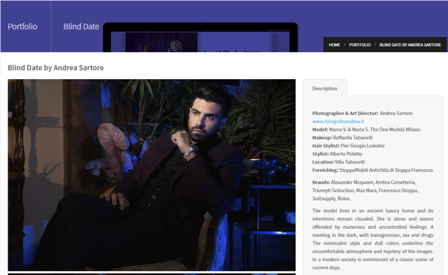This screenshot has height=275, width=448.
Task: Click the Blind Date header title
Action: click(x=81, y=27)
